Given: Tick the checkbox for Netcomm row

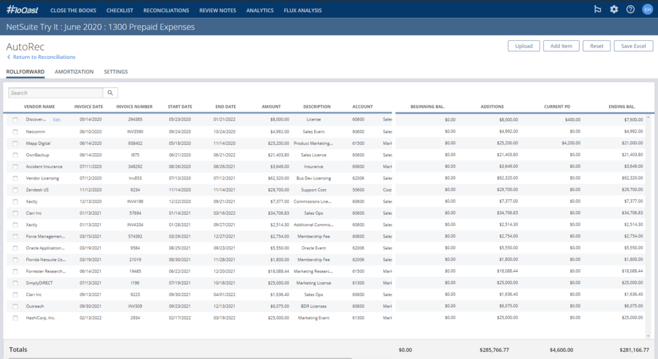Looking at the screenshot, I should tap(15, 131).
